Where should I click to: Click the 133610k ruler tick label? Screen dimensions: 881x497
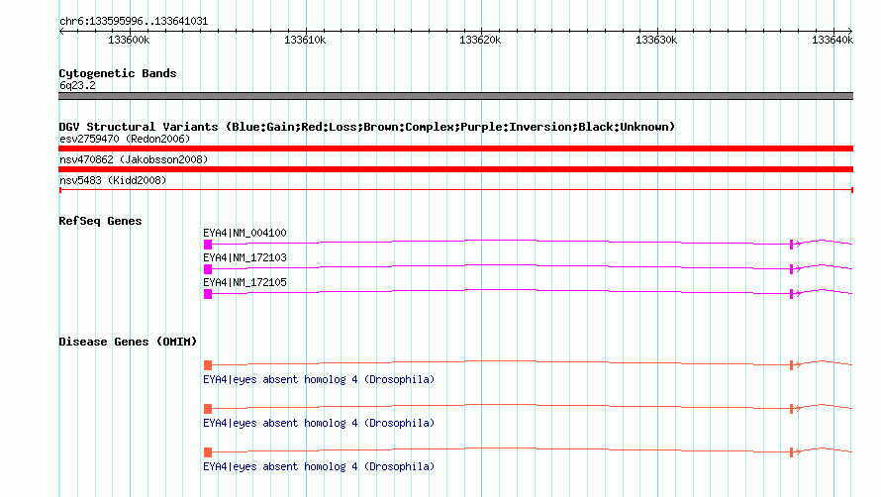point(305,40)
